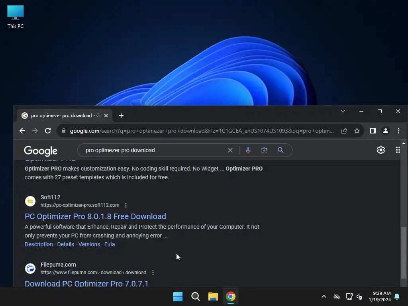The height and width of the screenshot is (306, 408).
Task: Open Chrome three-dot menu
Action: tap(398, 131)
